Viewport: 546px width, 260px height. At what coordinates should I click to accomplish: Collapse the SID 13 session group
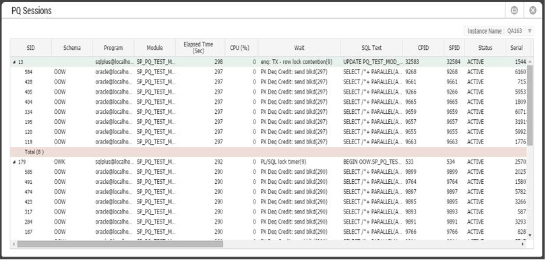14,62
